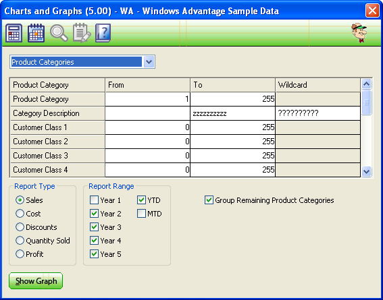Enable the Year 1 checkbox
Viewport: 383px width, 300px height.
tap(94, 200)
